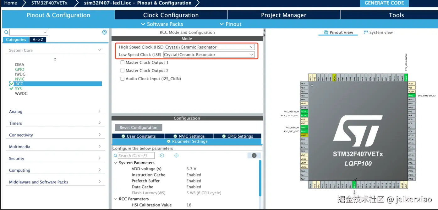The height and width of the screenshot is (210, 438).
Task: Click the grid icon of System view
Action: coord(366,32)
